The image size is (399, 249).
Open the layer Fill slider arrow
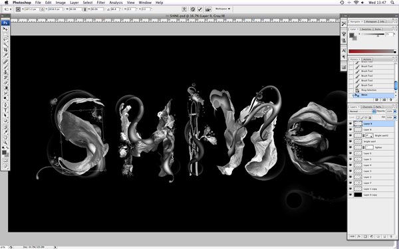[395, 118]
